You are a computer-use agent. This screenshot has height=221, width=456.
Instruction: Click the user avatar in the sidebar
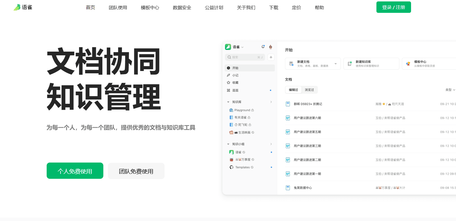271,47
